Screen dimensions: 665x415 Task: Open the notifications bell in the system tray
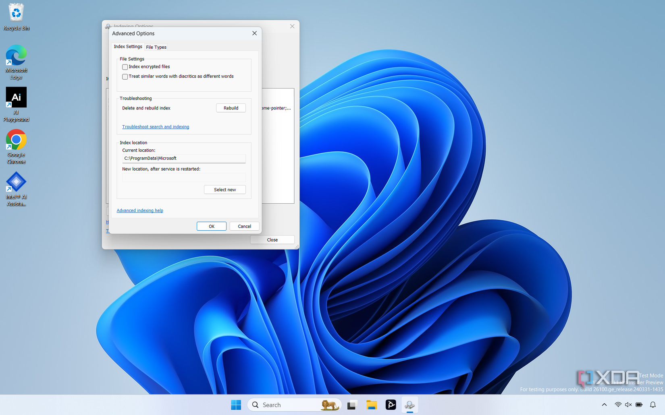[653, 405]
